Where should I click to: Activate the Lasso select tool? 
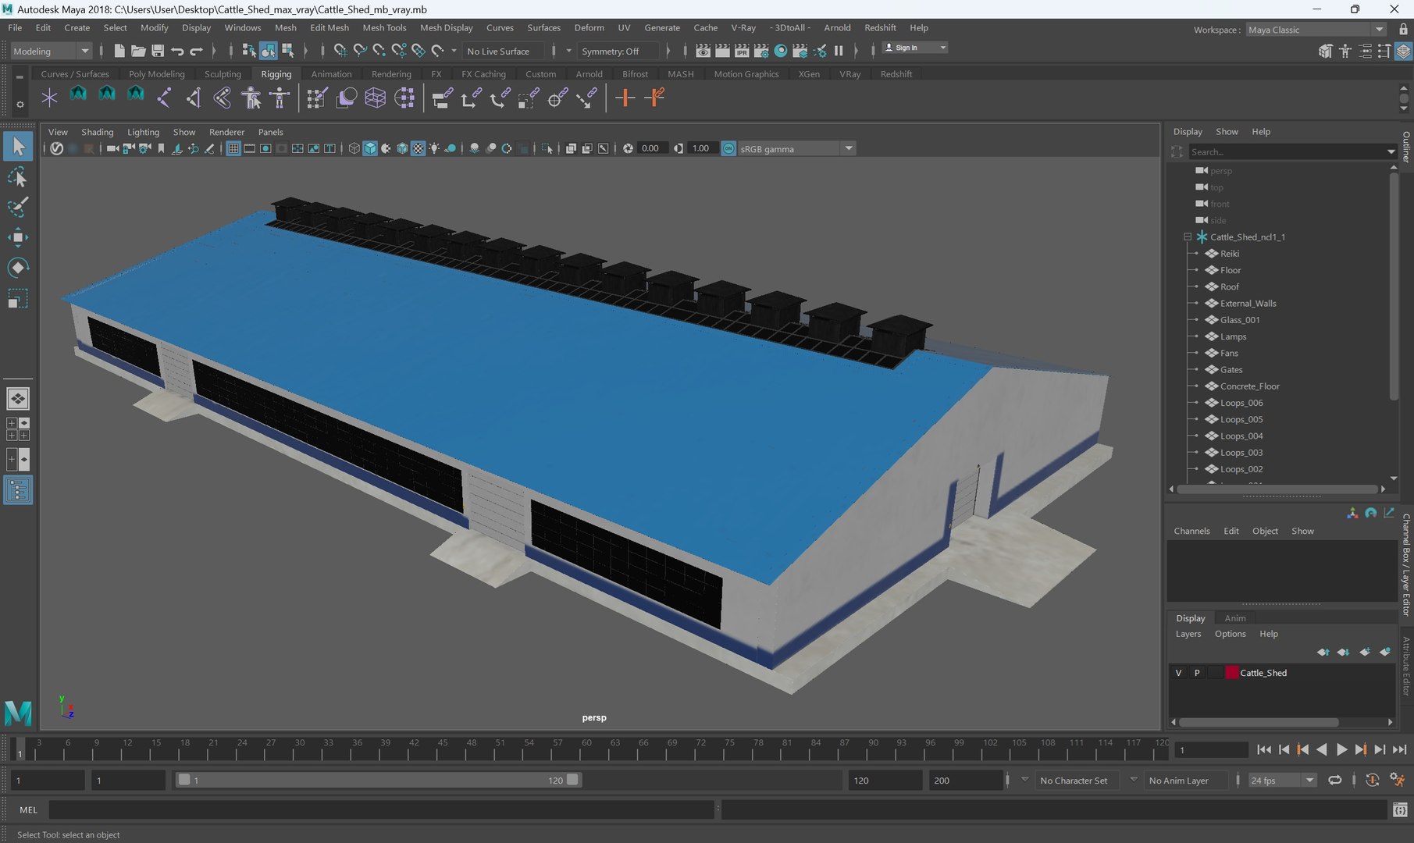click(18, 177)
